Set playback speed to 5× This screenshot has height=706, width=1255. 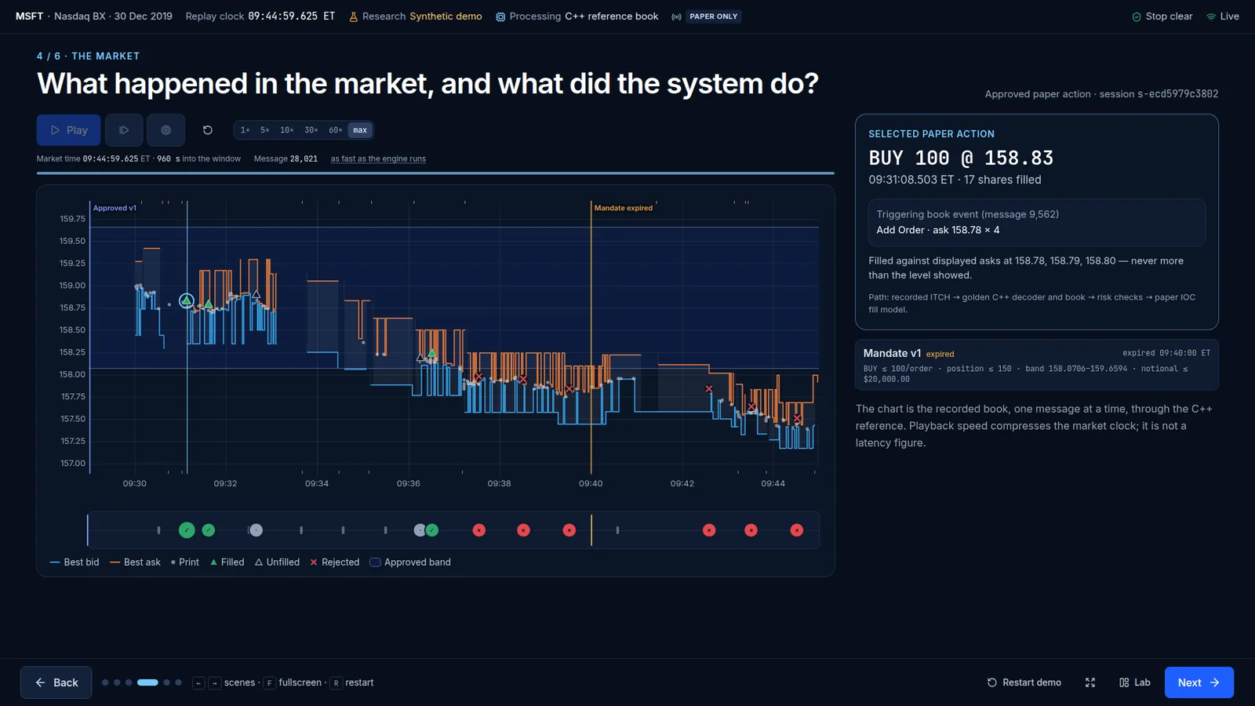tap(265, 130)
